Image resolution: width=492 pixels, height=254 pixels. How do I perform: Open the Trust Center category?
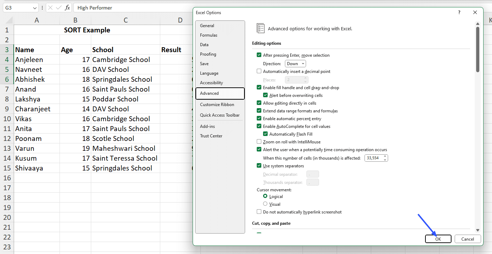[220, 136]
